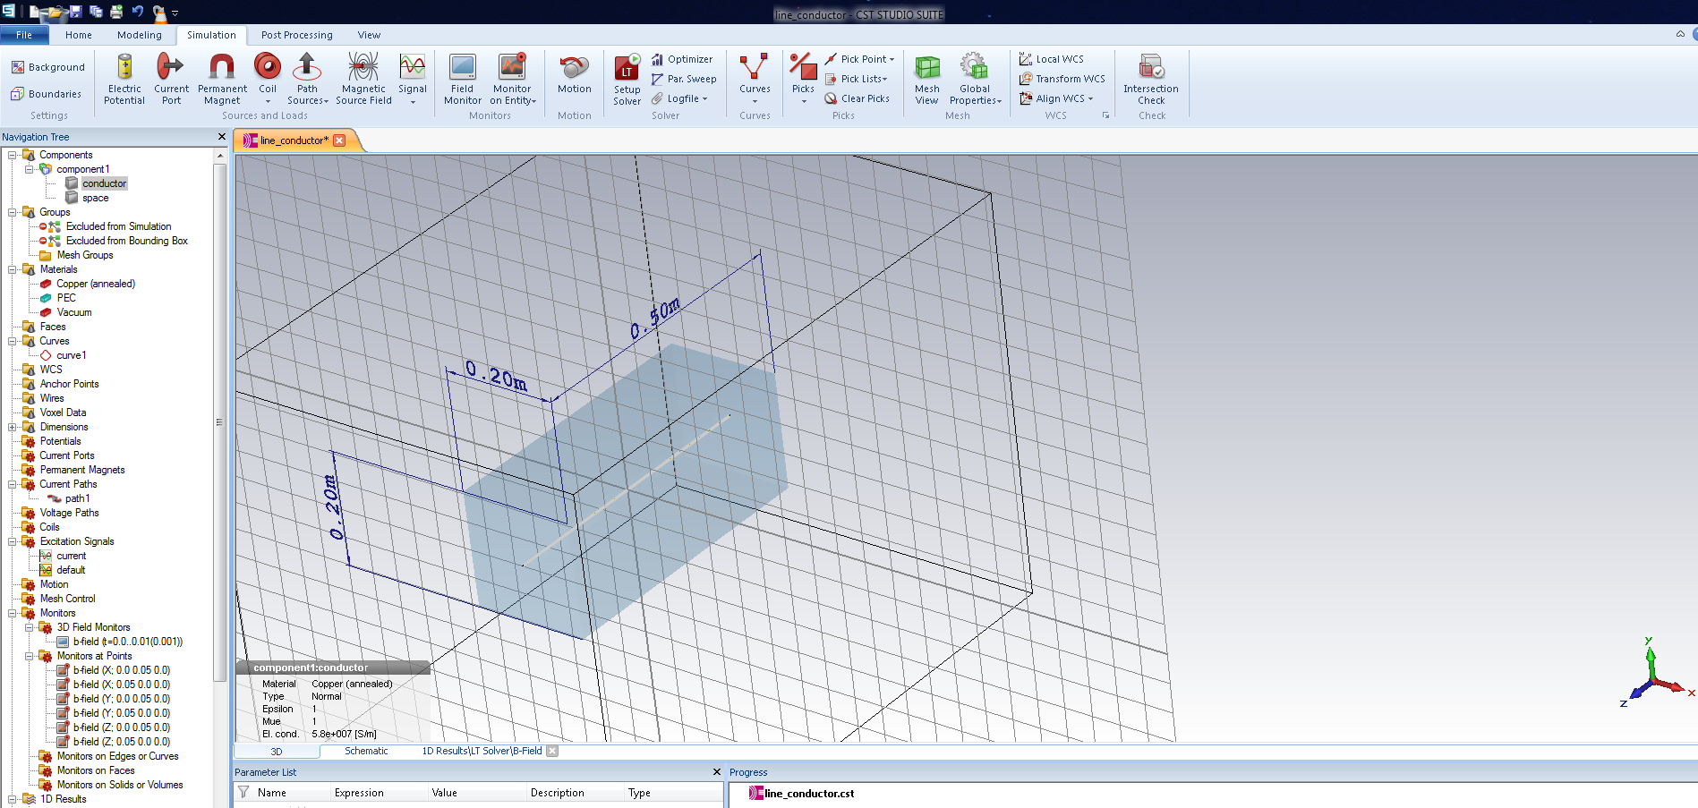Click the Save icon in quick access toolbar
Image resolution: width=1698 pixels, height=808 pixels.
click(x=75, y=12)
